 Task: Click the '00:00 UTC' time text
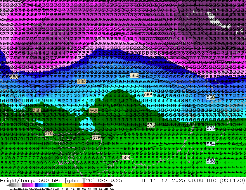click(x=203, y=181)
